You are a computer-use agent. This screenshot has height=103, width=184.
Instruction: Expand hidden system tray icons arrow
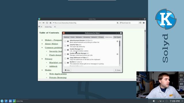pos(163,101)
